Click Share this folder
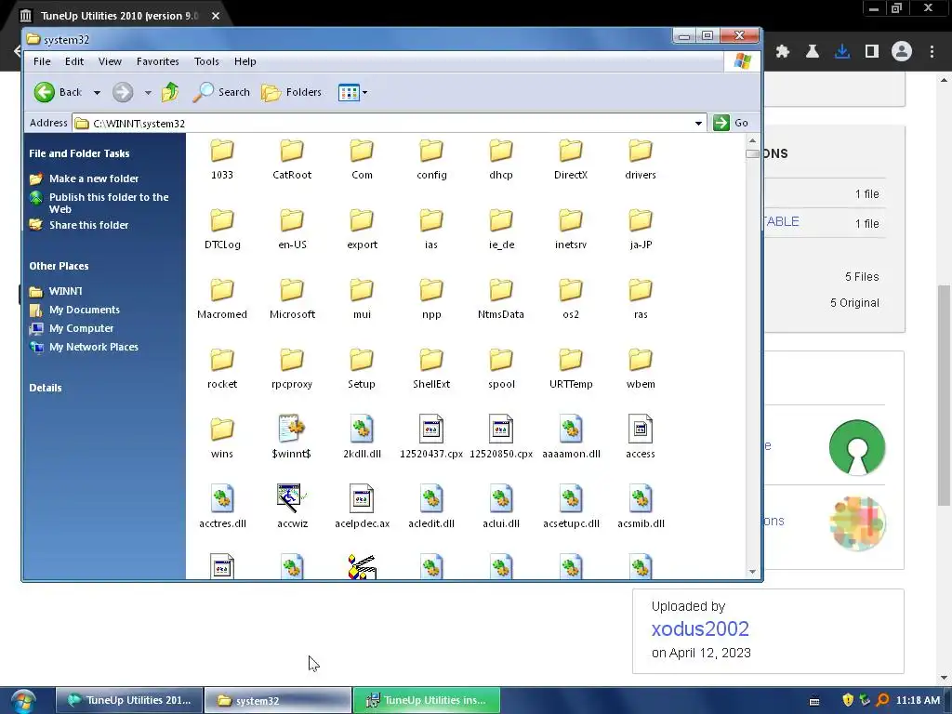Image resolution: width=952 pixels, height=714 pixels. coord(88,225)
